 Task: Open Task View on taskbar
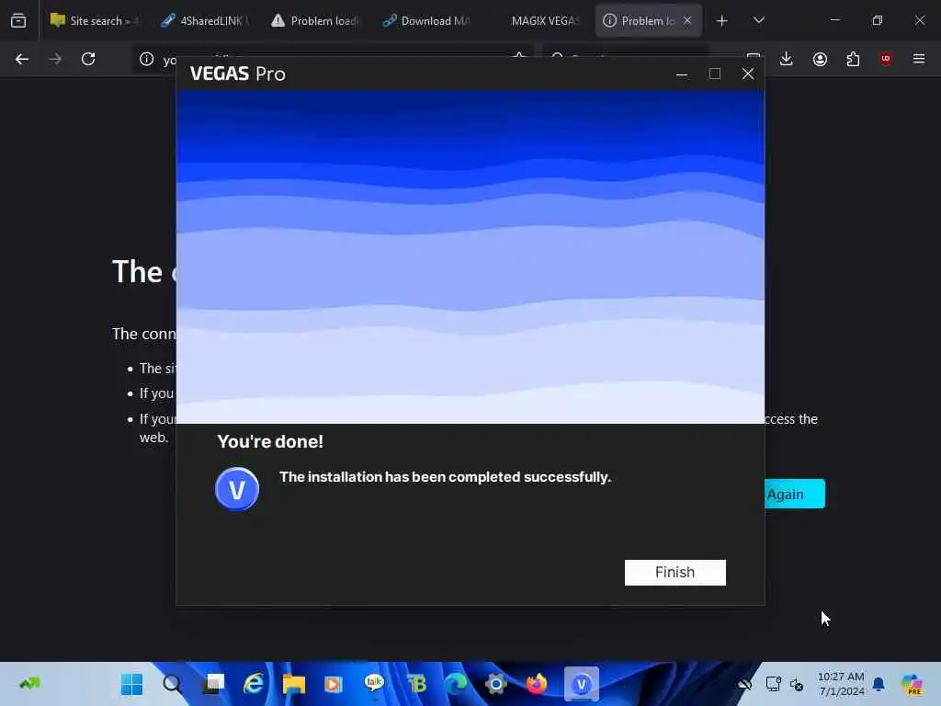tap(213, 684)
